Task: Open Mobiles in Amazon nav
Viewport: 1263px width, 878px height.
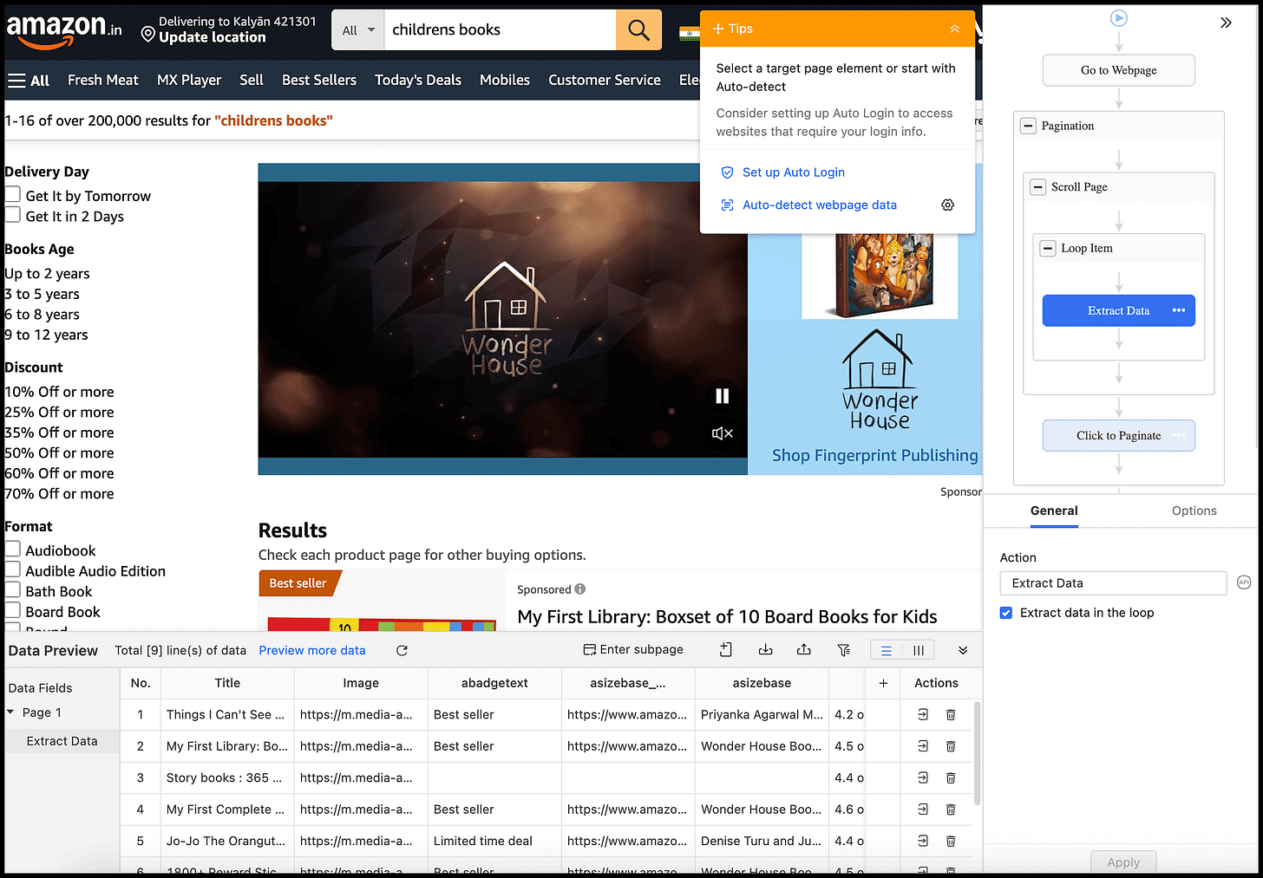Action: coord(505,80)
